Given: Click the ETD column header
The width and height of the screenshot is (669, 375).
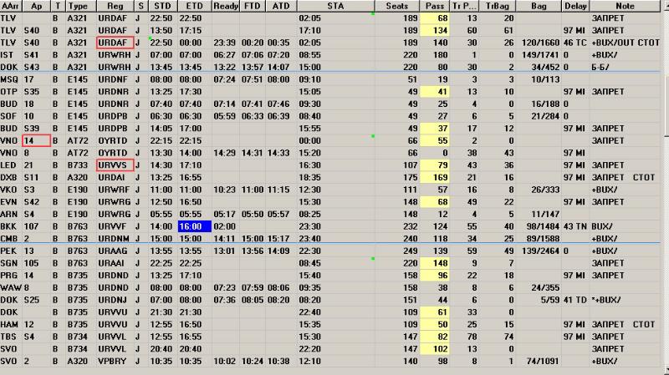Looking at the screenshot, I should 190,6.
